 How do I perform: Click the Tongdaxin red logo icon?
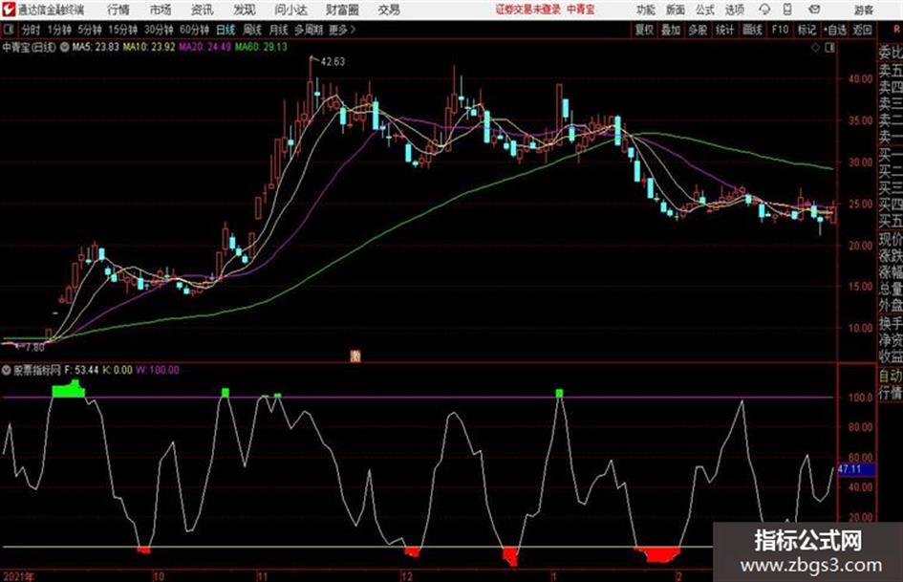(x=9, y=10)
